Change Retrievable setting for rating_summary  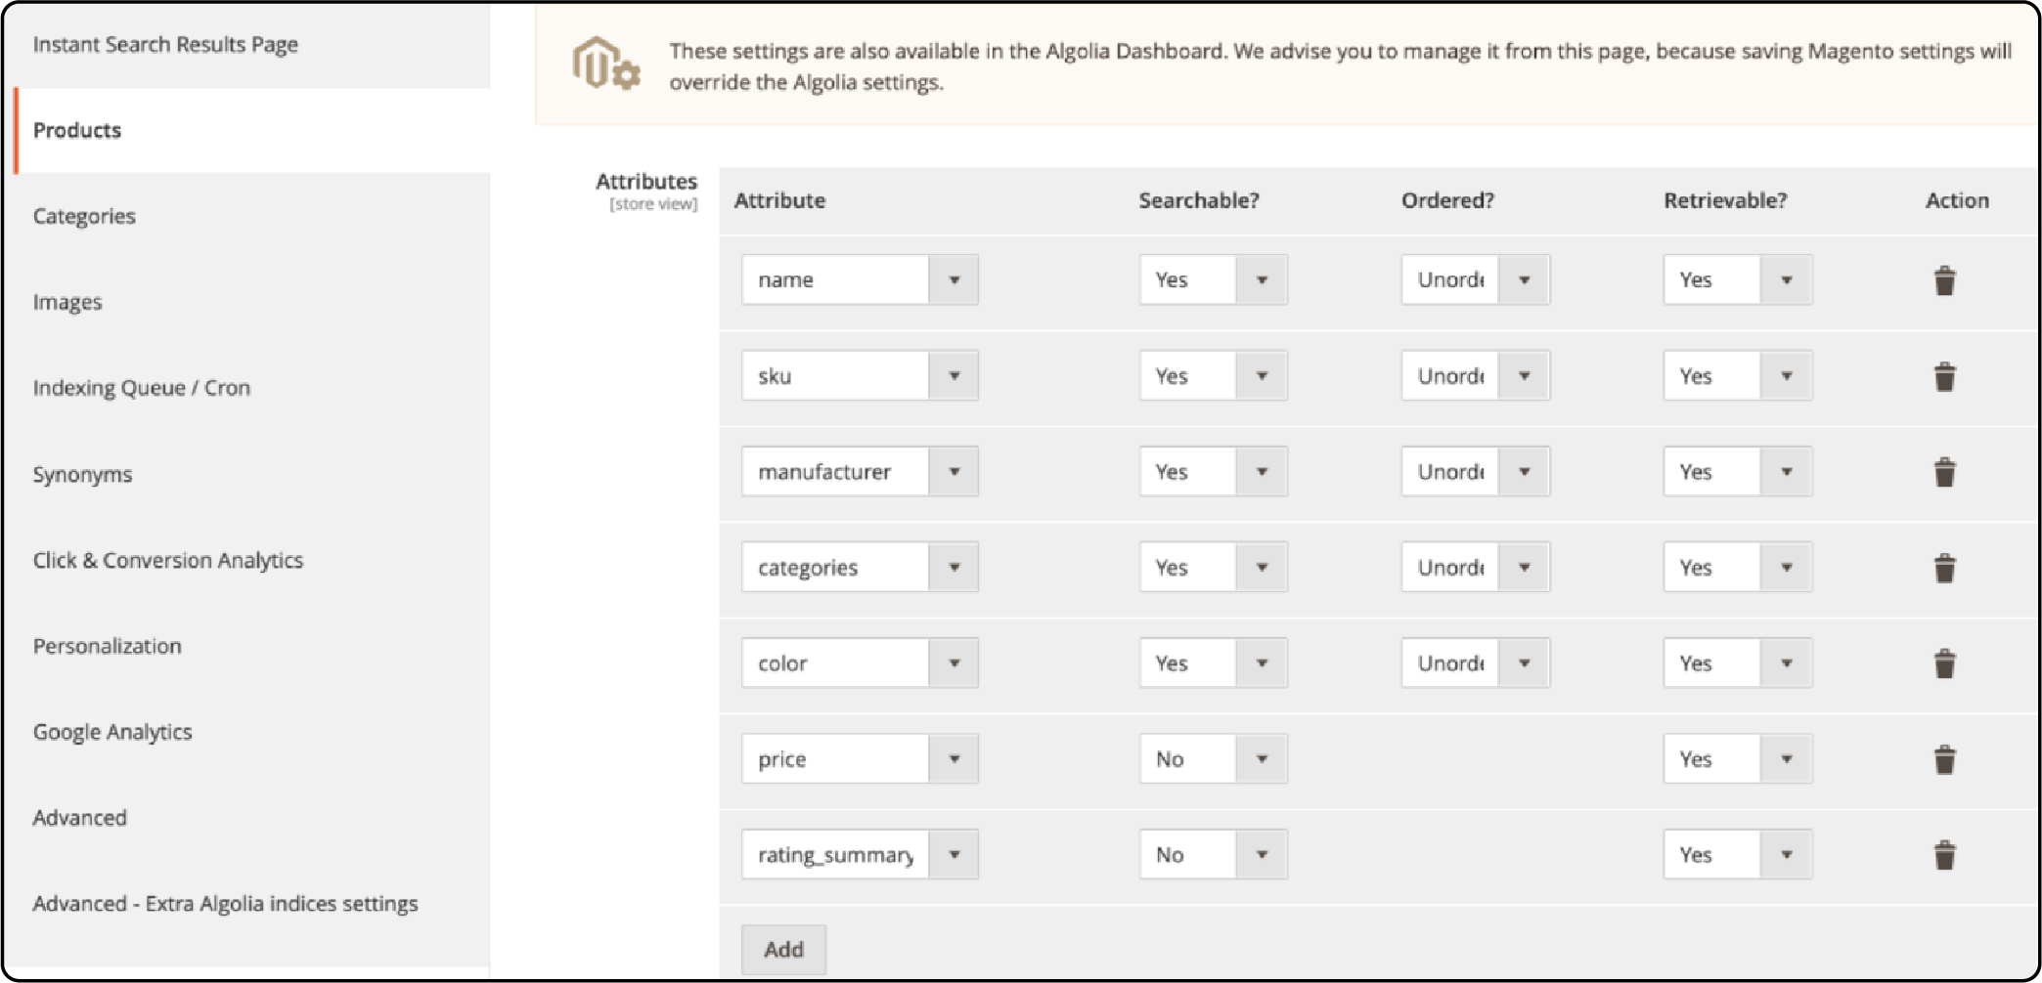pos(1737,854)
